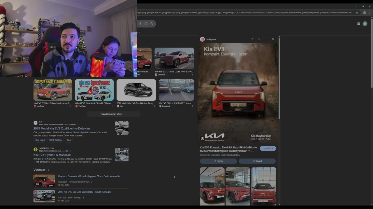Open options for 2025 Model Kia EV3 image result

tap(154, 106)
